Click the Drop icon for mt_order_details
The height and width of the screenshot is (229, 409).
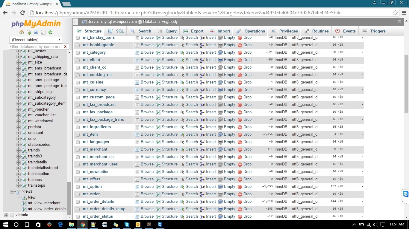click(x=240, y=202)
